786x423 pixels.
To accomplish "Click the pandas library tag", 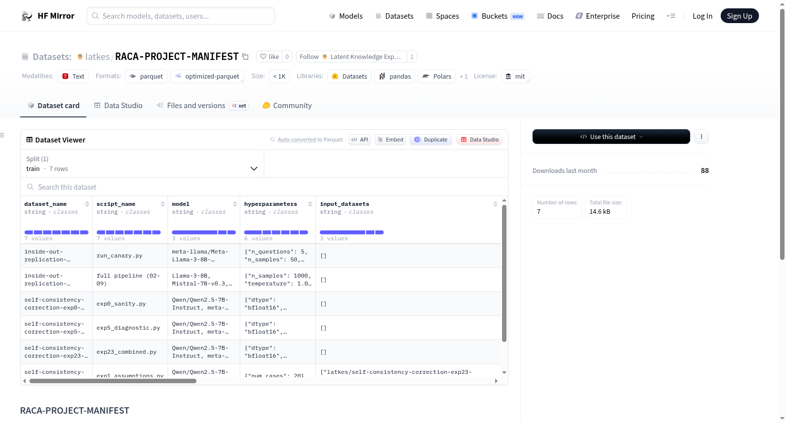I will (395, 76).
